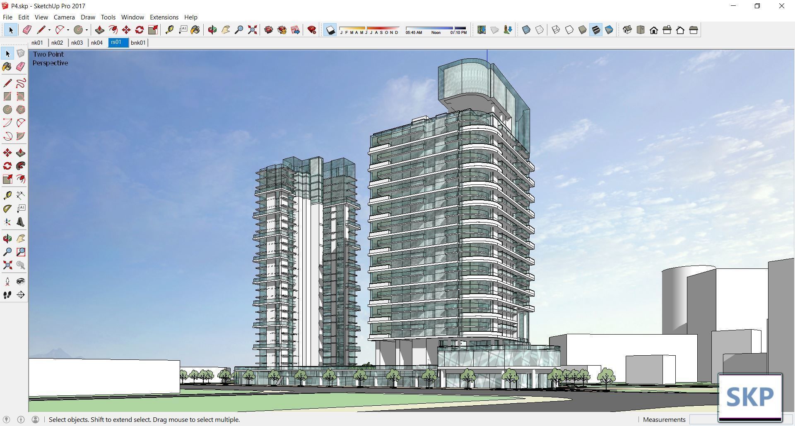795x426 pixels.
Task: Click the Photo Textures icon
Action: click(508, 30)
